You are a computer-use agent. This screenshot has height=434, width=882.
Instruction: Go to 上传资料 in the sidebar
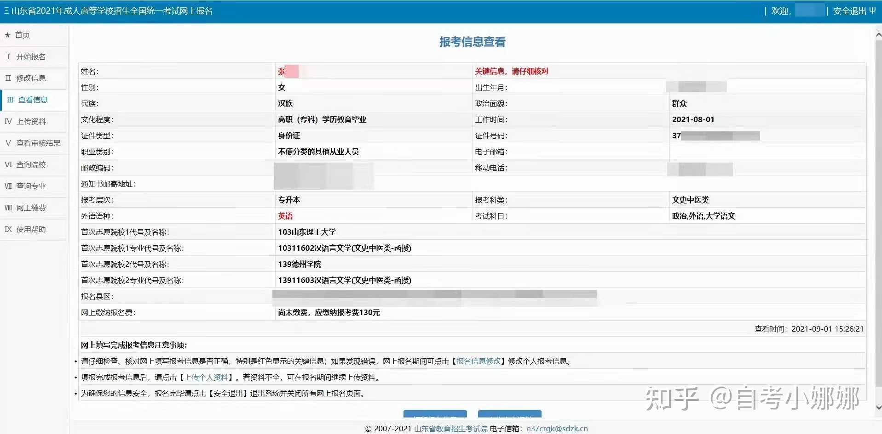[x=34, y=121]
